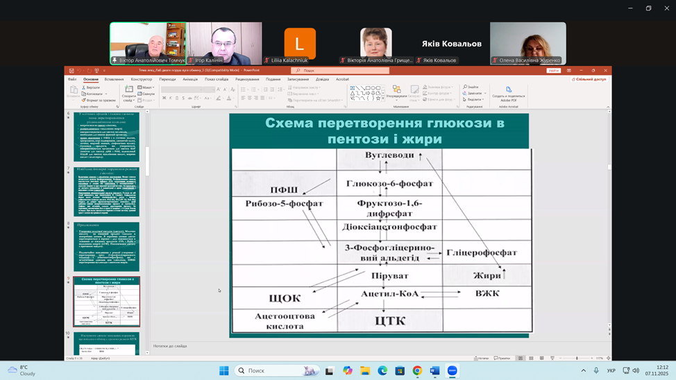Save the presentation from quick access toolbar
Screen dimensions: 676x380
point(71,71)
